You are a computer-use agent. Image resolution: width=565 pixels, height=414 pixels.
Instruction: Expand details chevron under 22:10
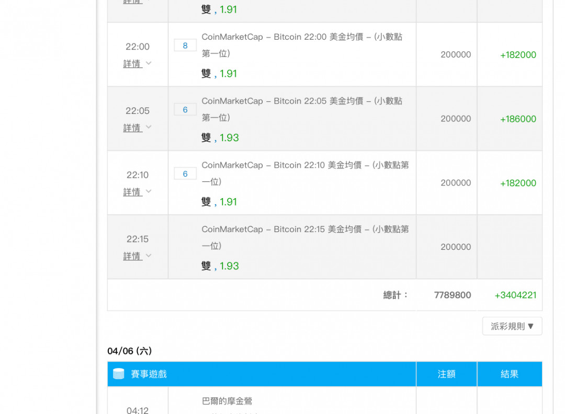149,191
